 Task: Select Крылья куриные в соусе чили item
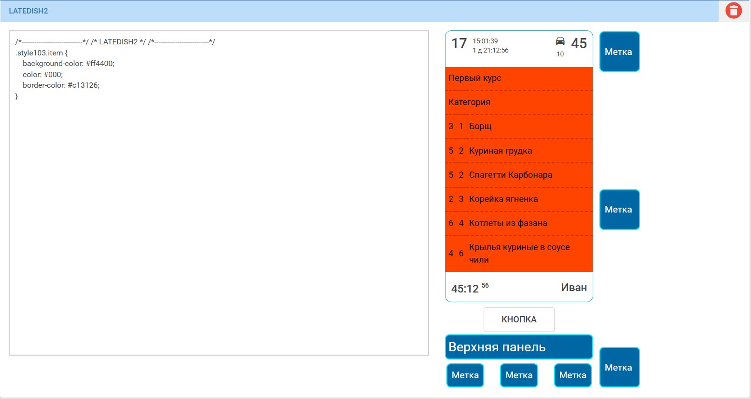point(518,253)
